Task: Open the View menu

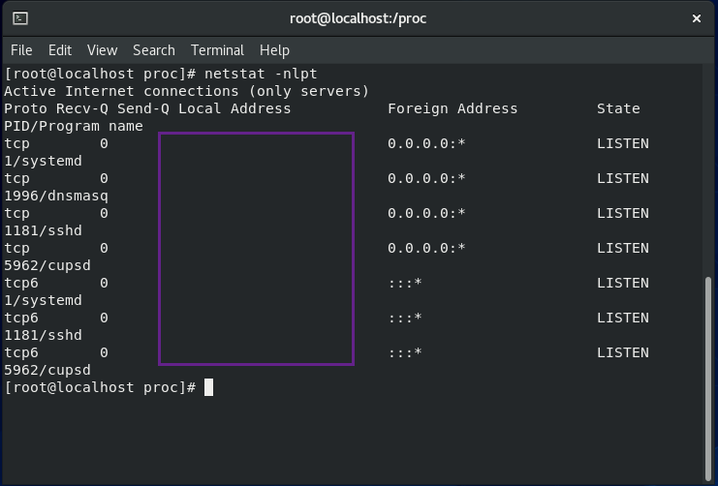Action: tap(103, 50)
